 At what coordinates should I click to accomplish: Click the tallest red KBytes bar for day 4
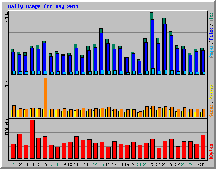click(x=32, y=139)
